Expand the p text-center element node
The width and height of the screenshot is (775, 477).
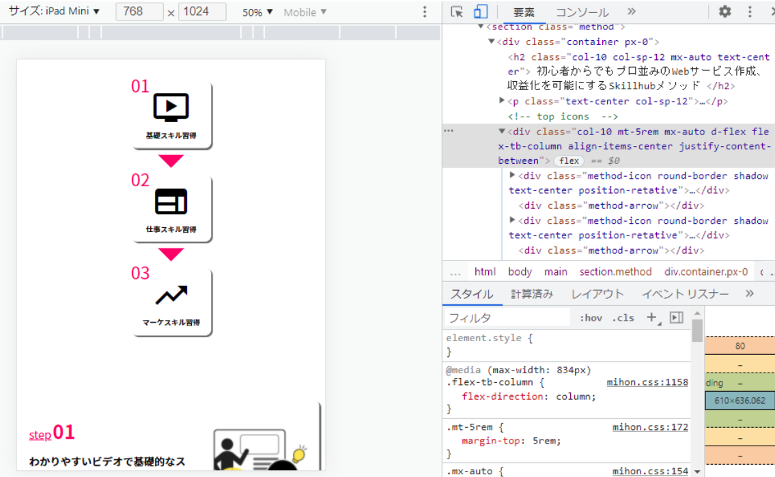[503, 101]
